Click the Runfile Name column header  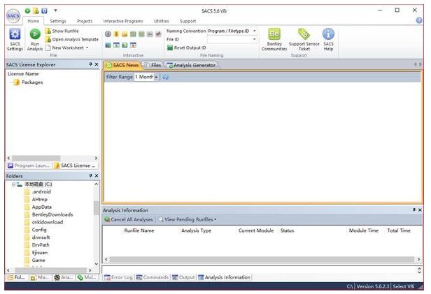point(139,230)
